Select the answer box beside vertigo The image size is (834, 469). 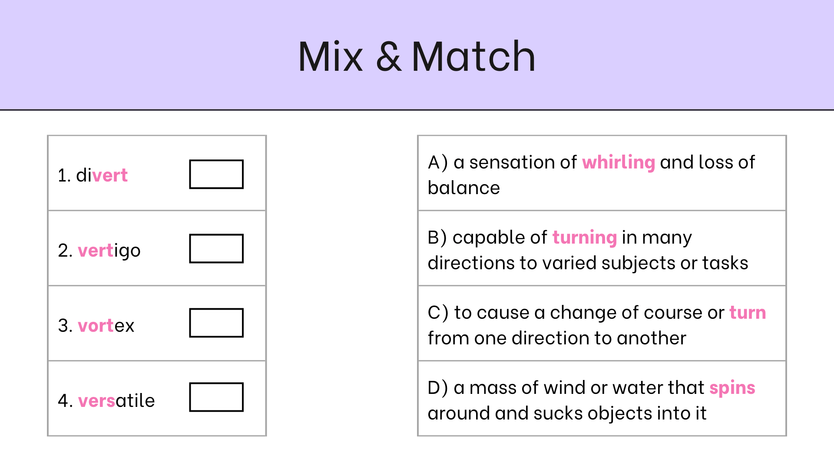216,248
